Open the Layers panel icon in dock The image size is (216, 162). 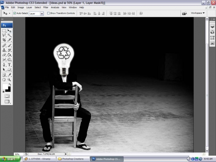(212, 26)
